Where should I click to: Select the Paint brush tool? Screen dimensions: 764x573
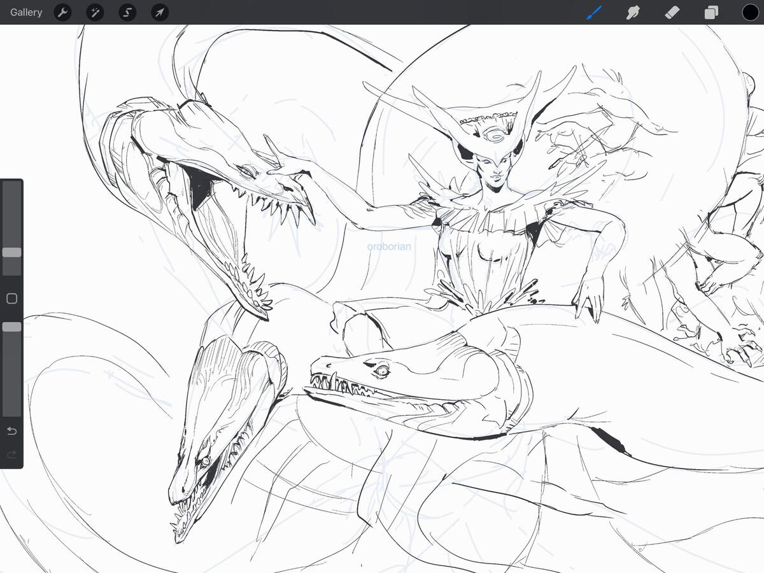point(593,12)
